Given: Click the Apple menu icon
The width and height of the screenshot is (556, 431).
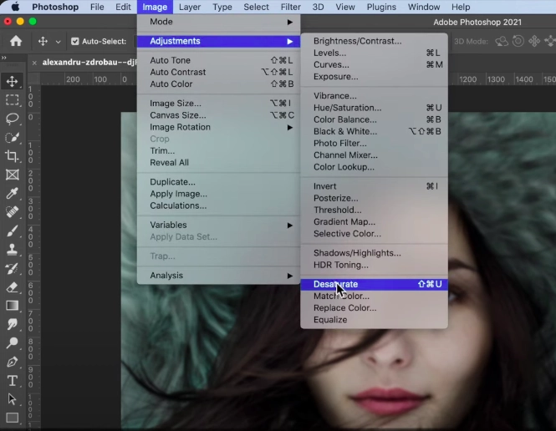Looking at the screenshot, I should click(x=15, y=7).
